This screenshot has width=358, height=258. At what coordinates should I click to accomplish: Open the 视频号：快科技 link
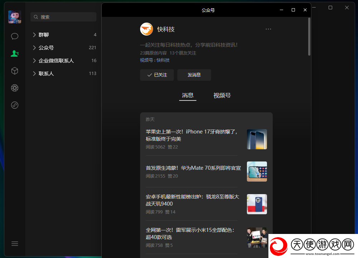(155, 60)
